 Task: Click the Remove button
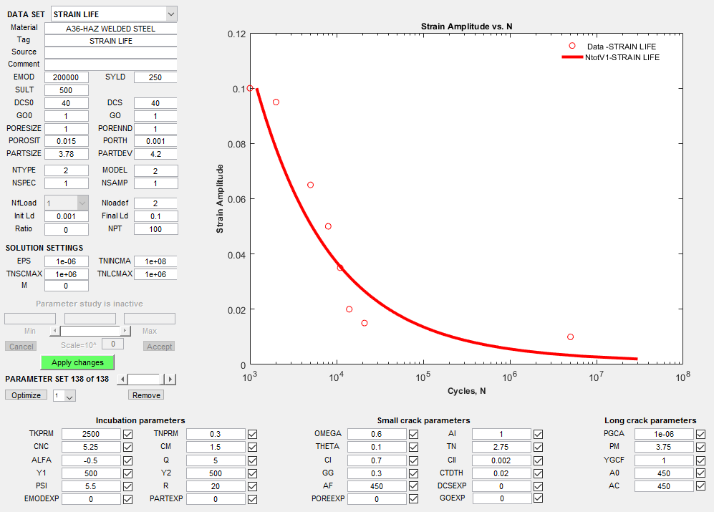pos(146,395)
